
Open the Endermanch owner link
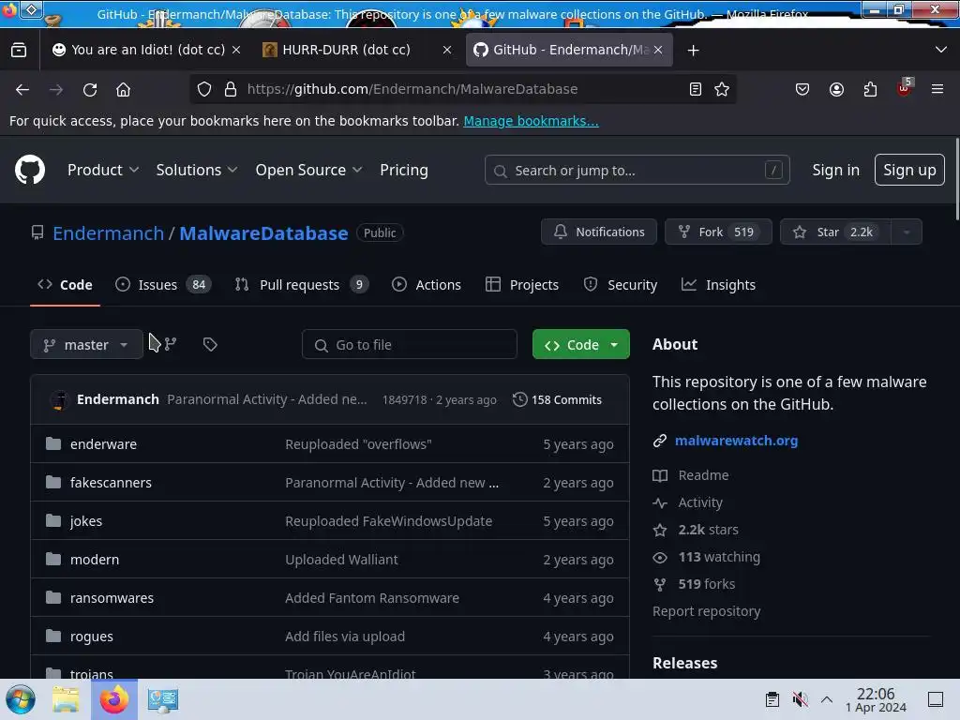[109, 233]
